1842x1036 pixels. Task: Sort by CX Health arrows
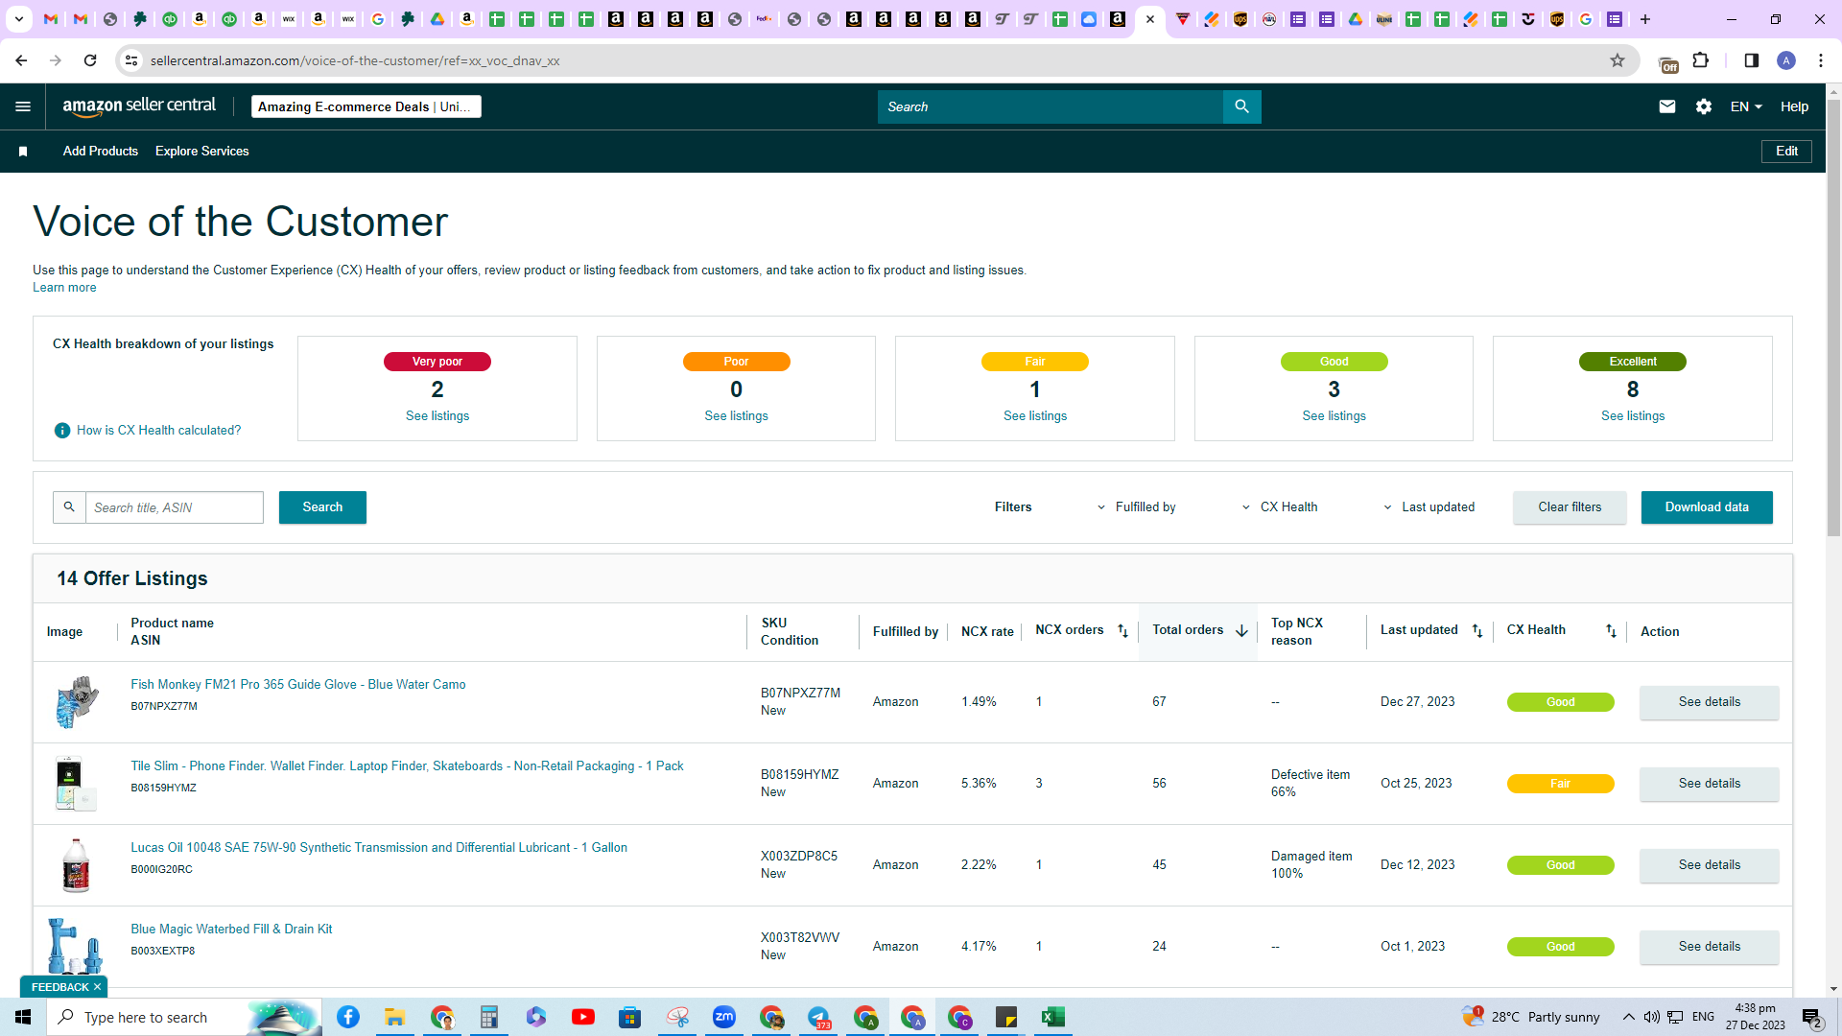point(1611,631)
